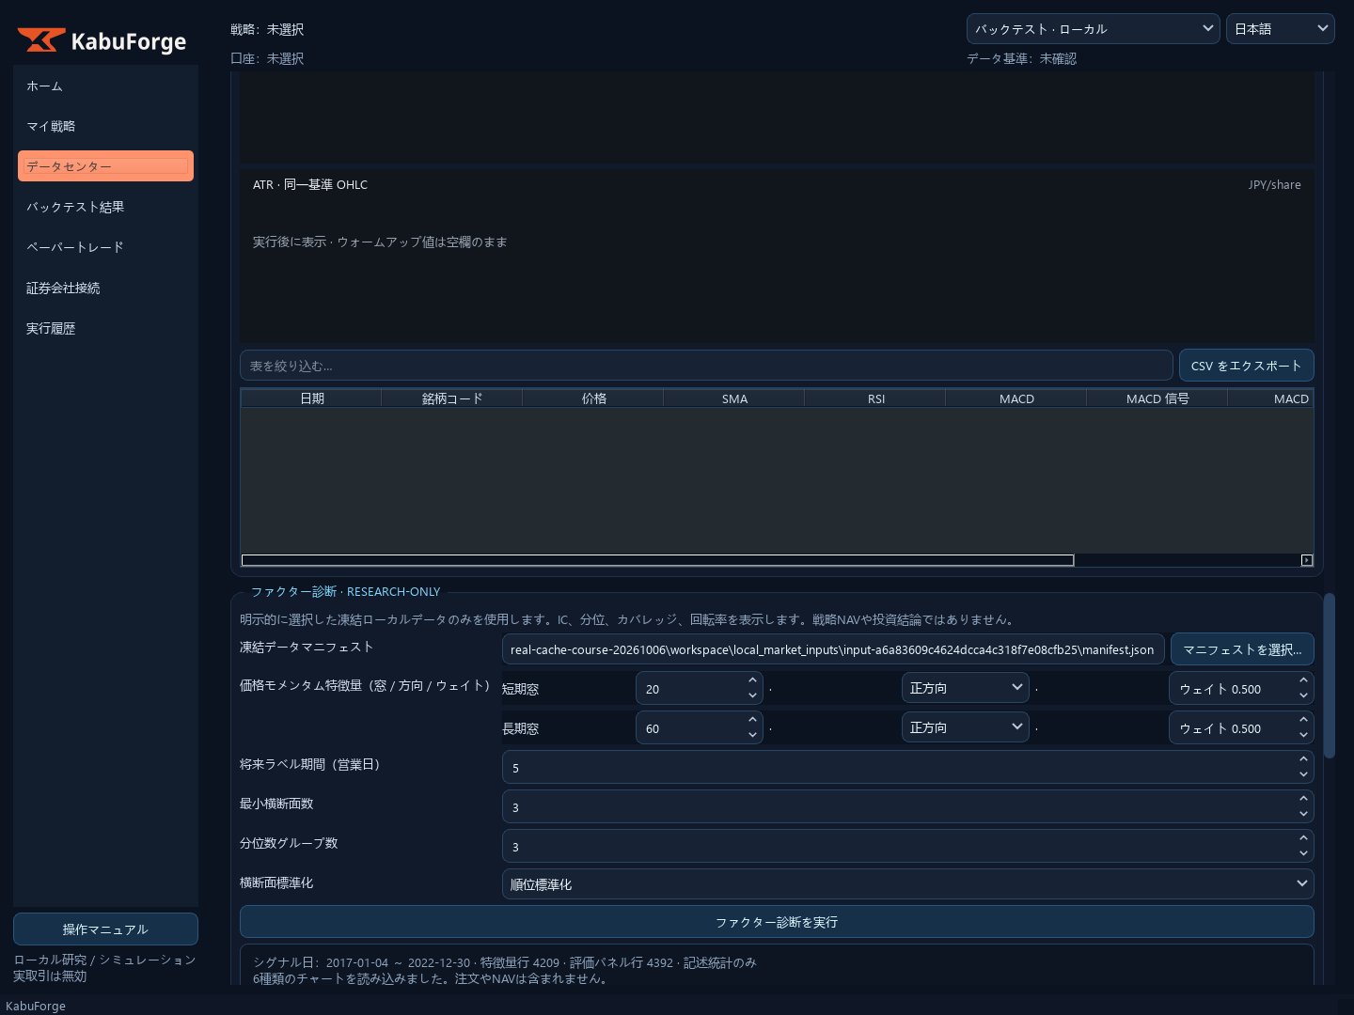Click マニフェストを選択... button

coord(1242,649)
